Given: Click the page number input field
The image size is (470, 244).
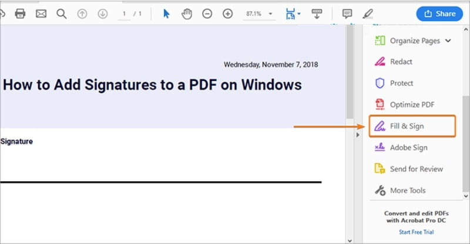Looking at the screenshot, I should (x=124, y=14).
